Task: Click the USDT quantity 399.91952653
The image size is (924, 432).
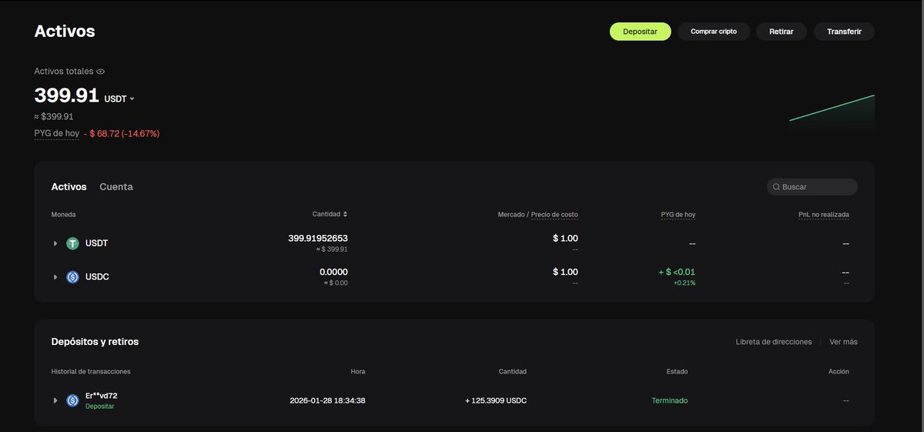Action: point(318,239)
